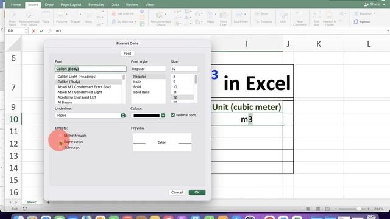Confirm the formula entry with checkmark
390x219 pixels.
(41, 31)
